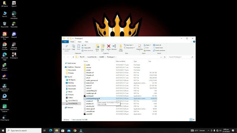Click the Cut scissors command
Viewport: 237px width, 133px height.
click(x=84, y=45)
